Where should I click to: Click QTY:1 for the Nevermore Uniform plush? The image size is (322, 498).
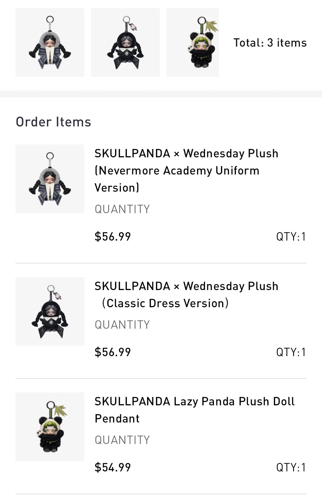coord(291,237)
